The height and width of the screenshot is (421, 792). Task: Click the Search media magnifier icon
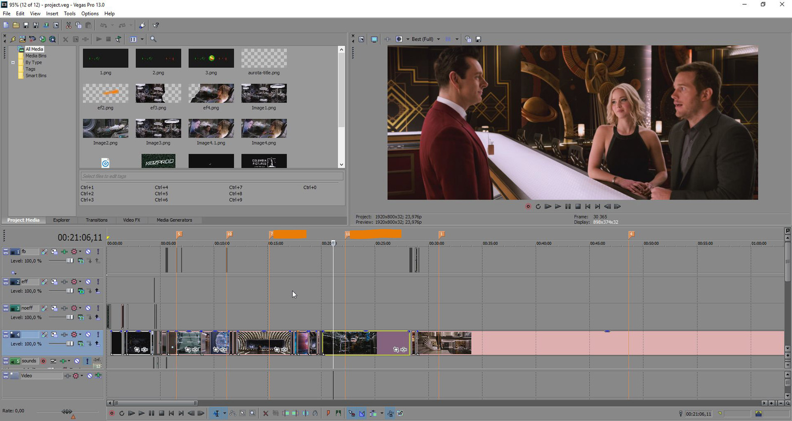[x=153, y=39]
